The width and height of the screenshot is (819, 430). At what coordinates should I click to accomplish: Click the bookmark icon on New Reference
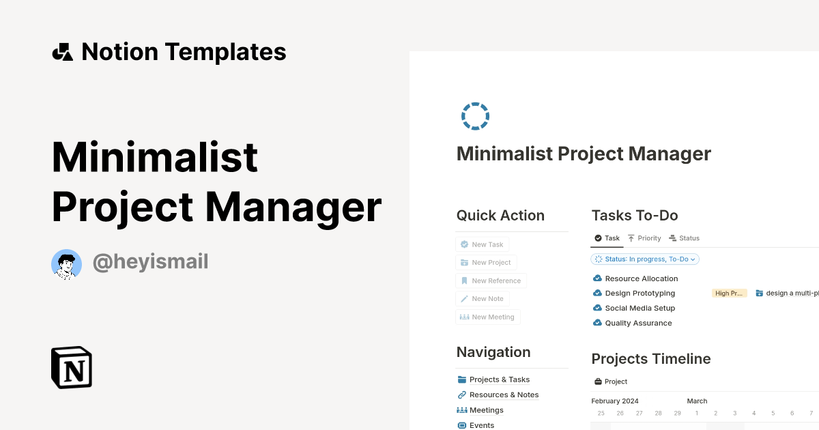(465, 281)
